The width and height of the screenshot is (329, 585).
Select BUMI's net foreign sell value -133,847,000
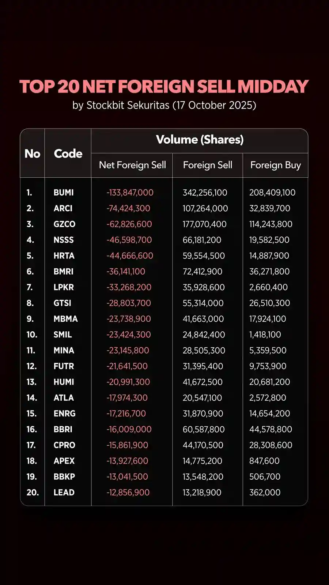tap(130, 193)
